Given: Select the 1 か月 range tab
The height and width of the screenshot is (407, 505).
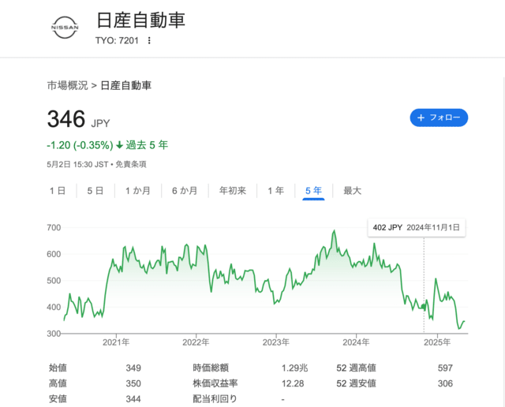Looking at the screenshot, I should (138, 191).
